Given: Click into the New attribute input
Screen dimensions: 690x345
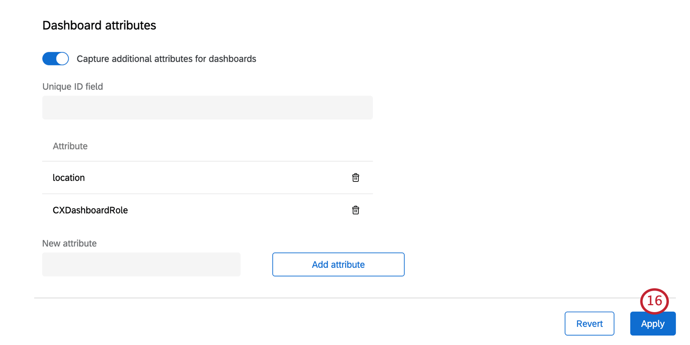Looking at the screenshot, I should [x=141, y=265].
